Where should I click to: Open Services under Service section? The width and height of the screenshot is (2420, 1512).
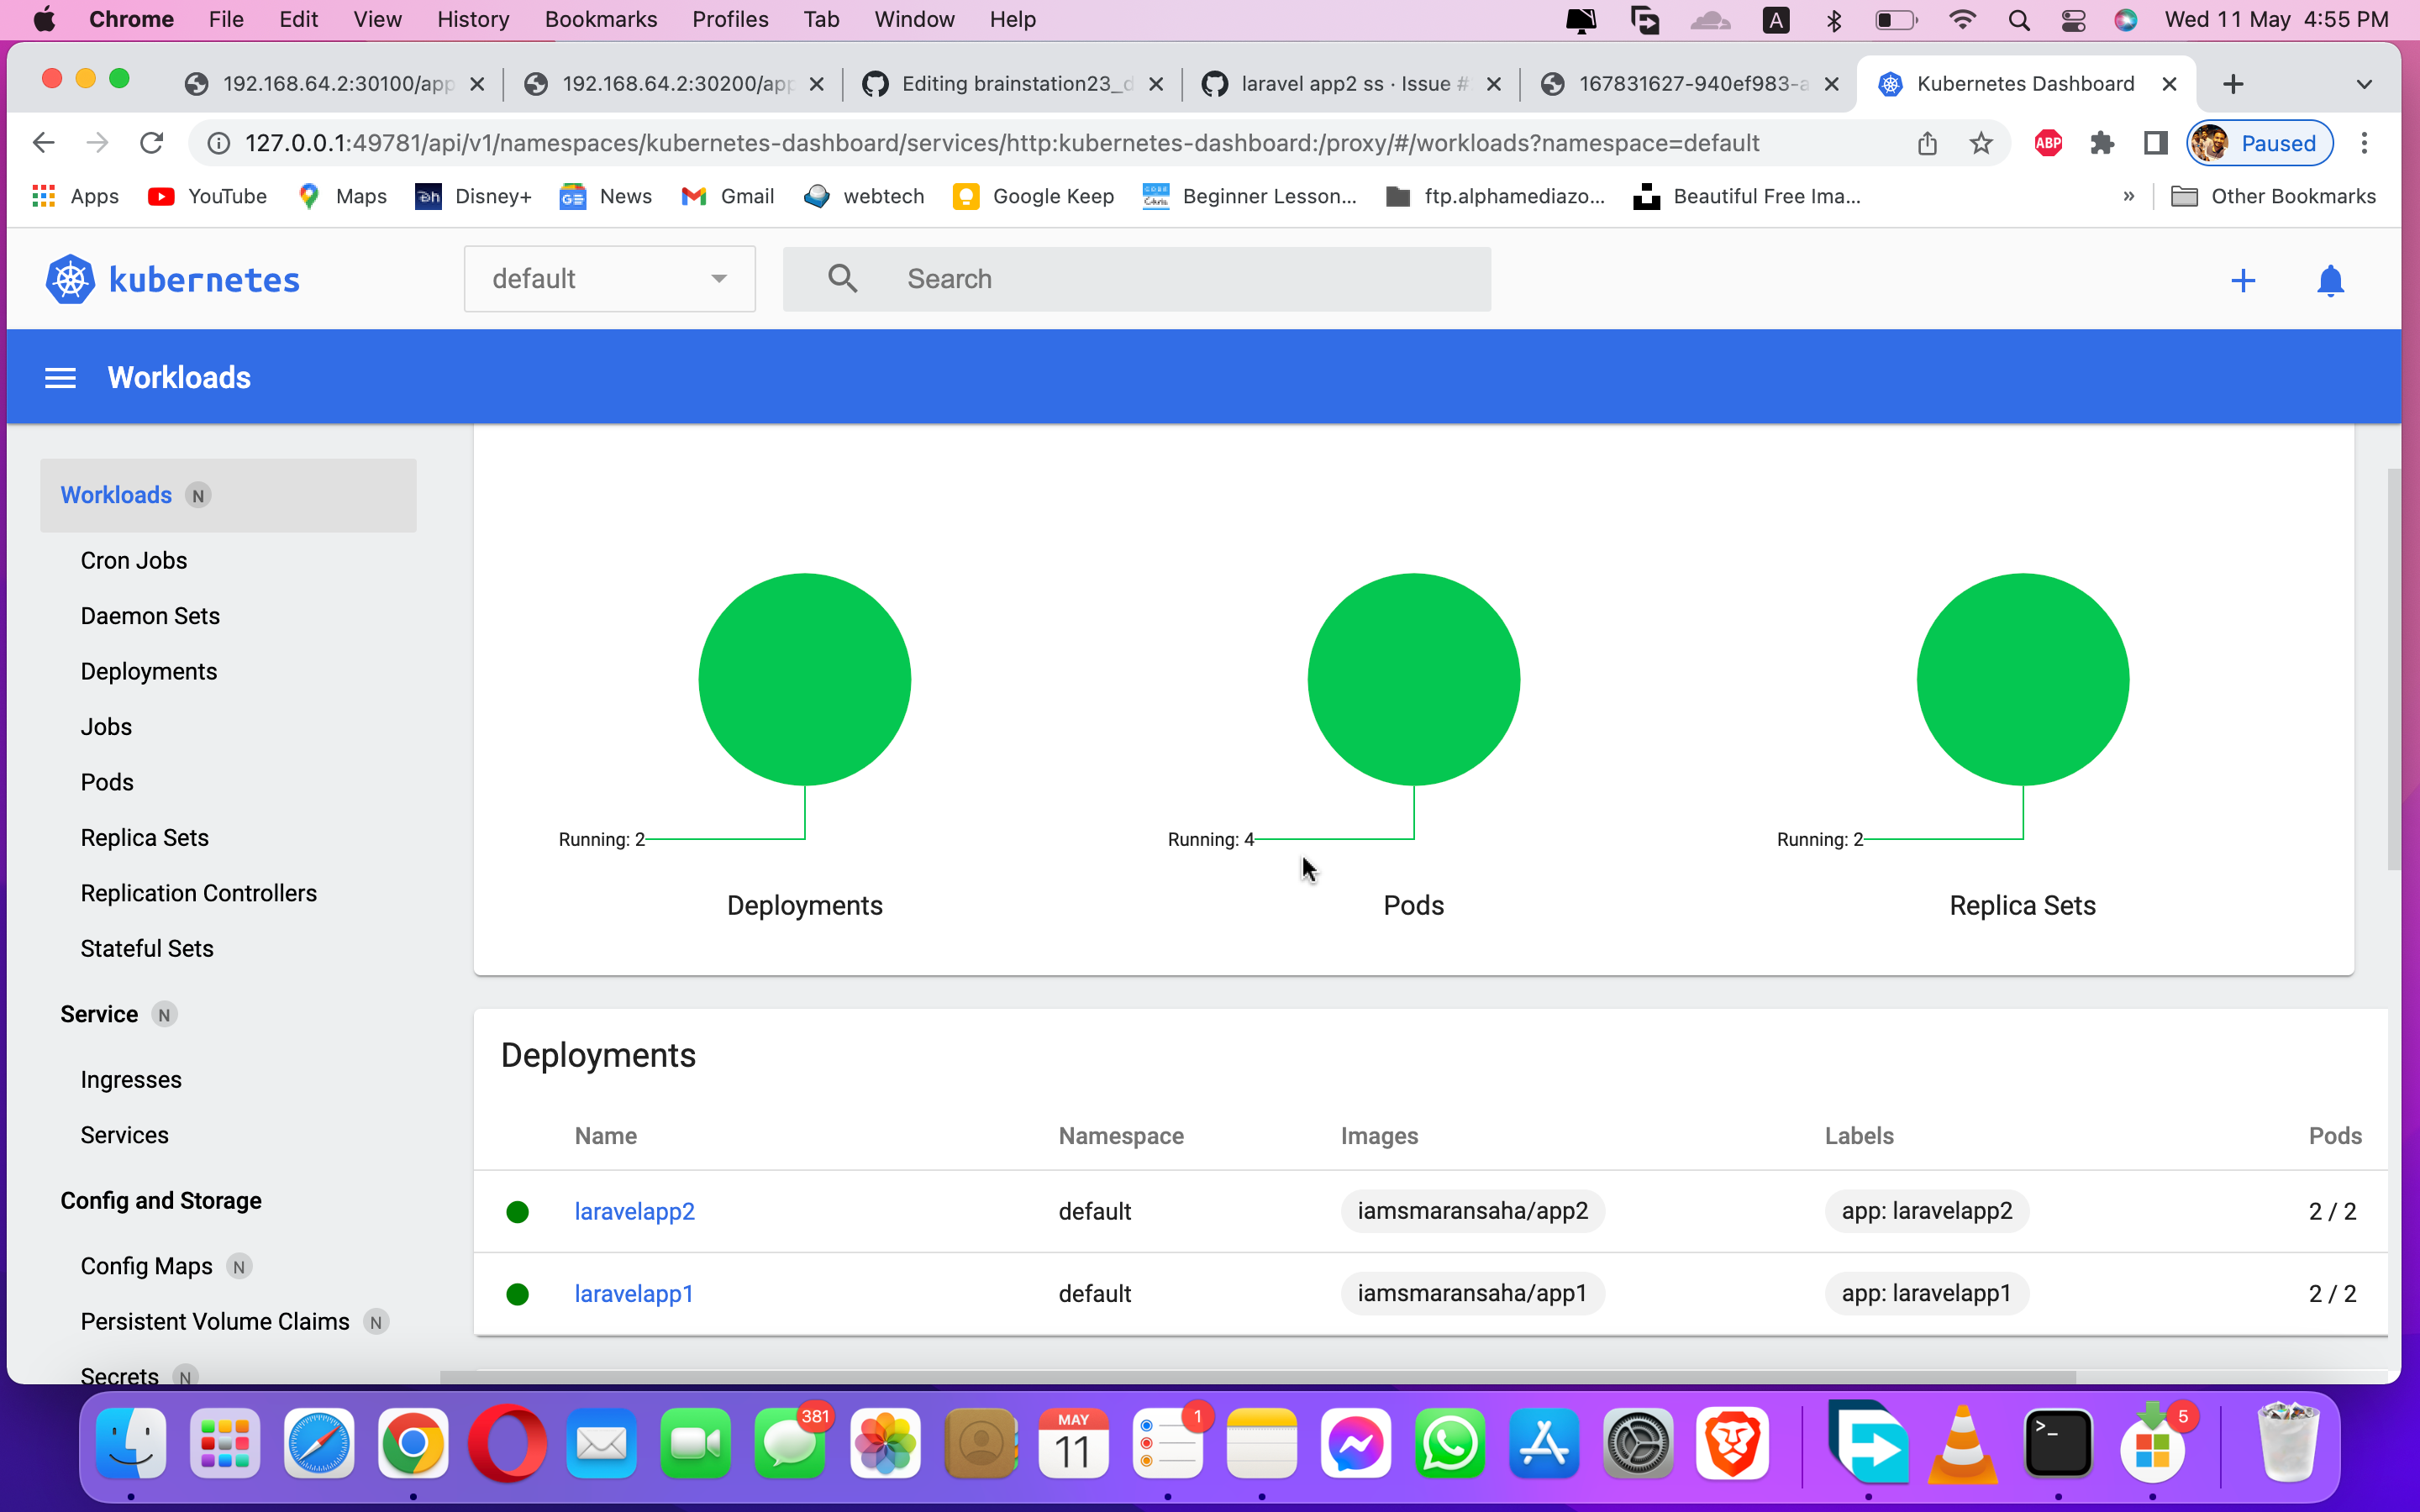tap(125, 1135)
